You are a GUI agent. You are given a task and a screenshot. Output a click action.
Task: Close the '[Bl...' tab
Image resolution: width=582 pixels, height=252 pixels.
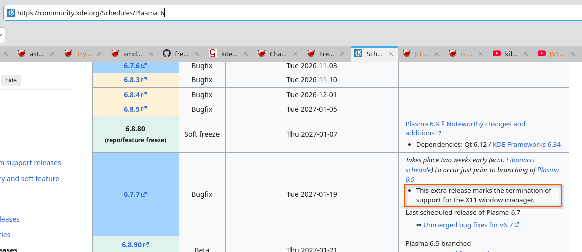(437, 54)
